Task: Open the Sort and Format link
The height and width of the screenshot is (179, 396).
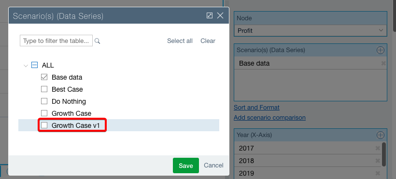Action: (x=256, y=107)
